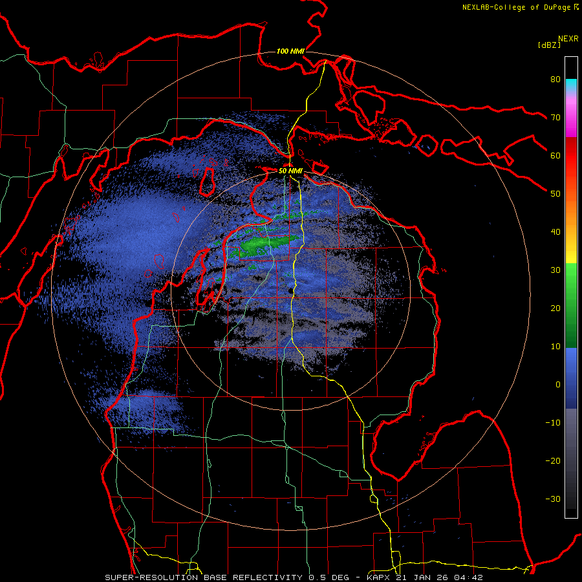The image size is (582, 582).
Task: Click the 80 value on dBZ scale
Action: tap(555, 80)
